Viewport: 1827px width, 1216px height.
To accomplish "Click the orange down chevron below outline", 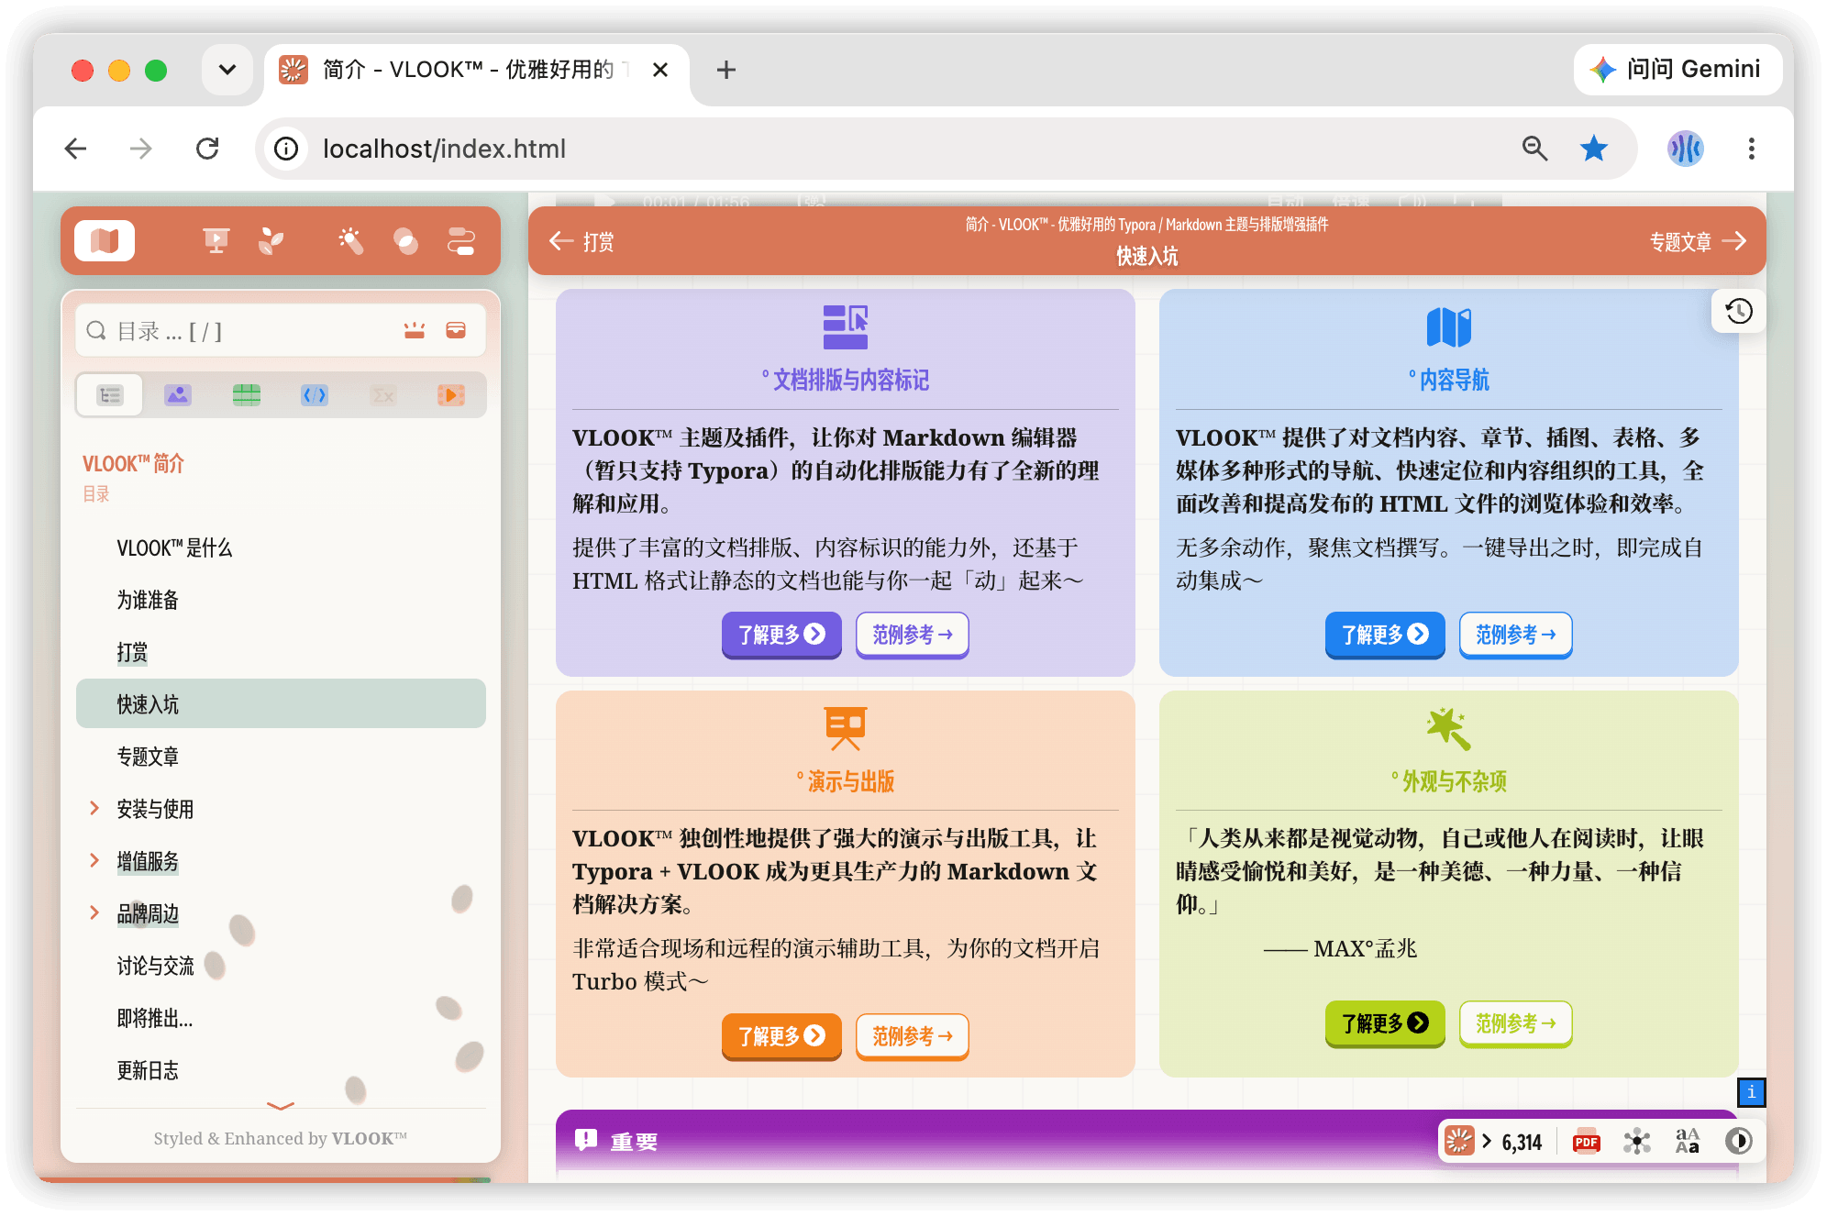I will (280, 1105).
